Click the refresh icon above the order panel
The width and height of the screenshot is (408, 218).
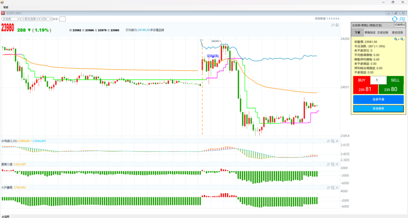(x=394, y=19)
